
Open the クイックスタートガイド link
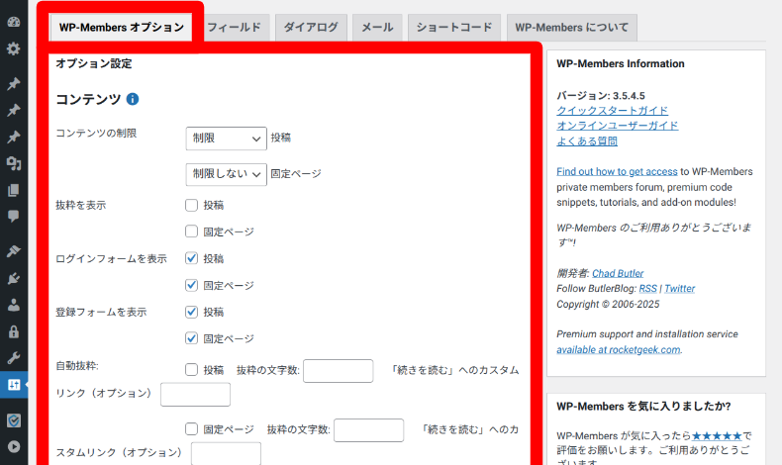[613, 111]
